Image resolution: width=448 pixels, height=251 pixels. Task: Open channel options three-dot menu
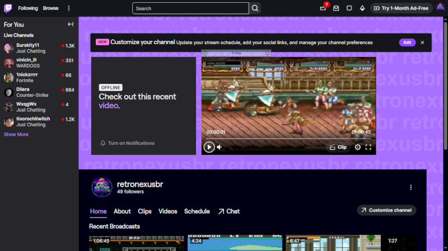411,187
